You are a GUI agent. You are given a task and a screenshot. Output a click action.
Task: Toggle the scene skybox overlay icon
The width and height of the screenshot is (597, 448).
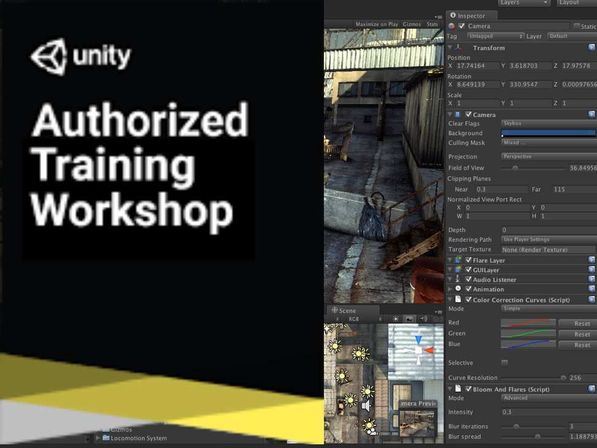click(x=409, y=319)
